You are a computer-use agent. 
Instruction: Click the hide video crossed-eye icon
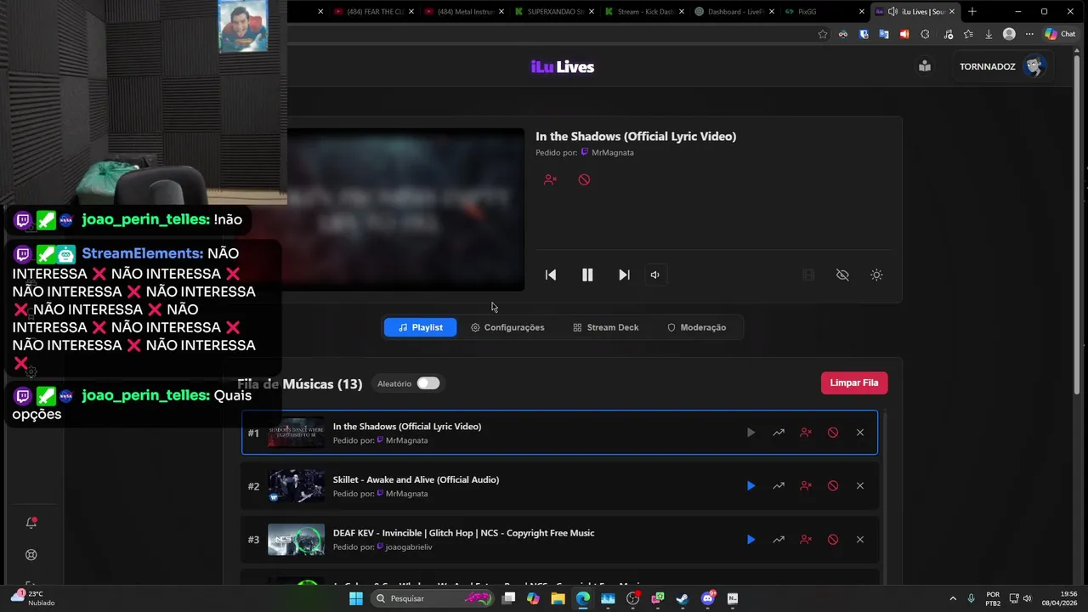(x=842, y=275)
